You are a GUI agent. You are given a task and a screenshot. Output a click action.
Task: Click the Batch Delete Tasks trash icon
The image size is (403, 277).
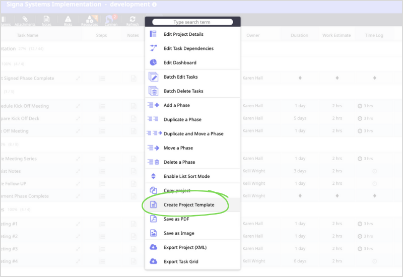click(154, 91)
